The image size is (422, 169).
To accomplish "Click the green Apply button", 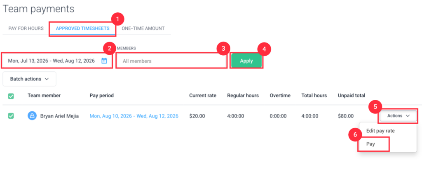I will point(246,61).
